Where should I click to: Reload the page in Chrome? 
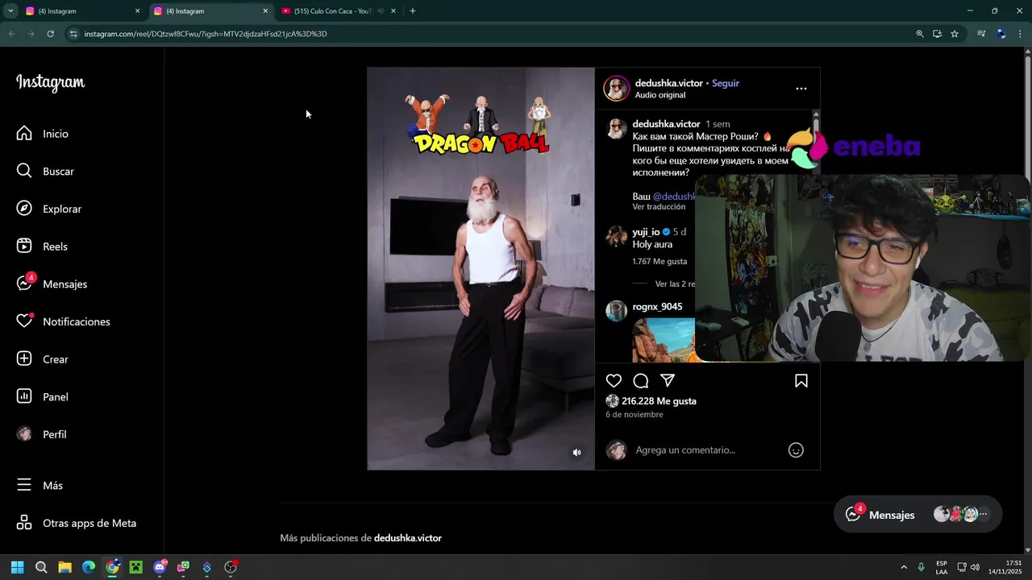click(x=50, y=34)
